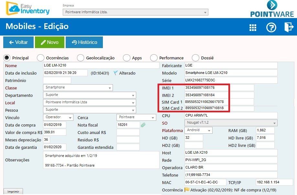Screen dimensions: 297x195
Task: Create a new record with Novo
Action: [x=49, y=42]
